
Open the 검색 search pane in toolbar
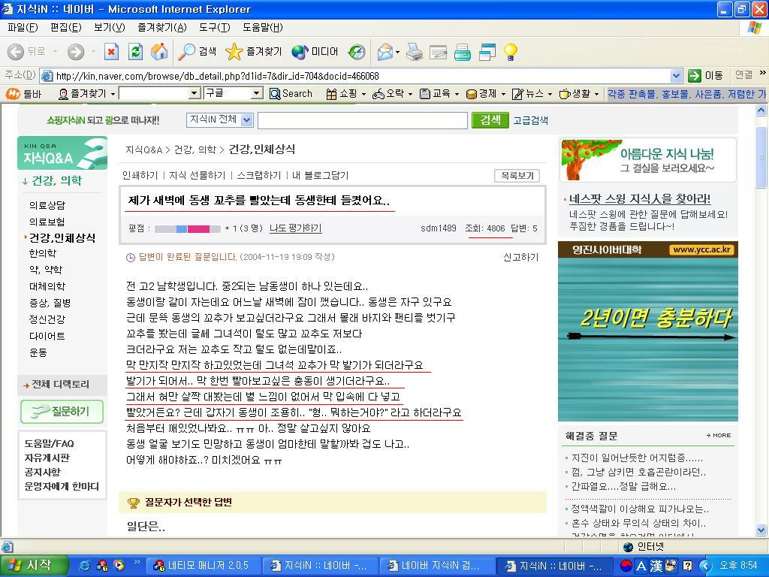click(x=197, y=52)
